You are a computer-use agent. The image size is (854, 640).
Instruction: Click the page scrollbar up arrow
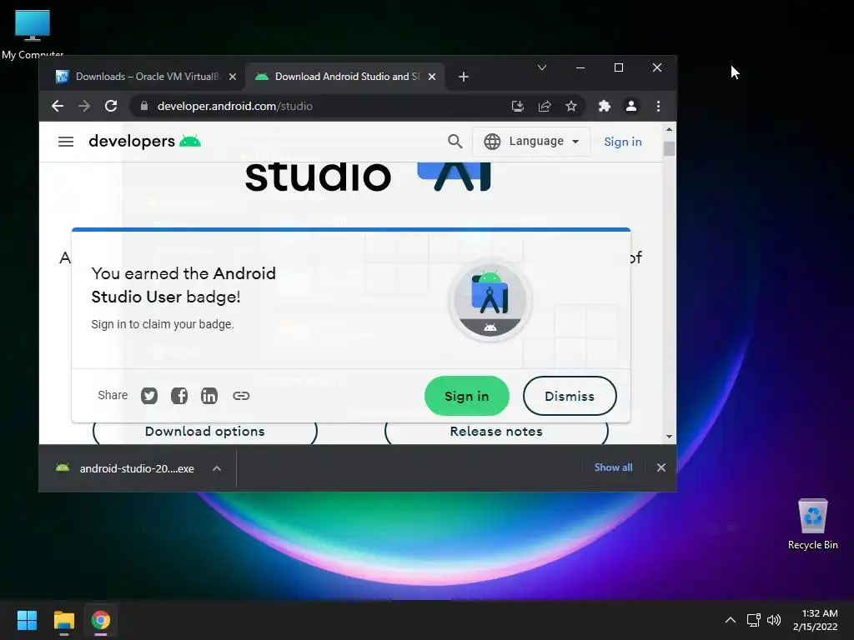[669, 129]
